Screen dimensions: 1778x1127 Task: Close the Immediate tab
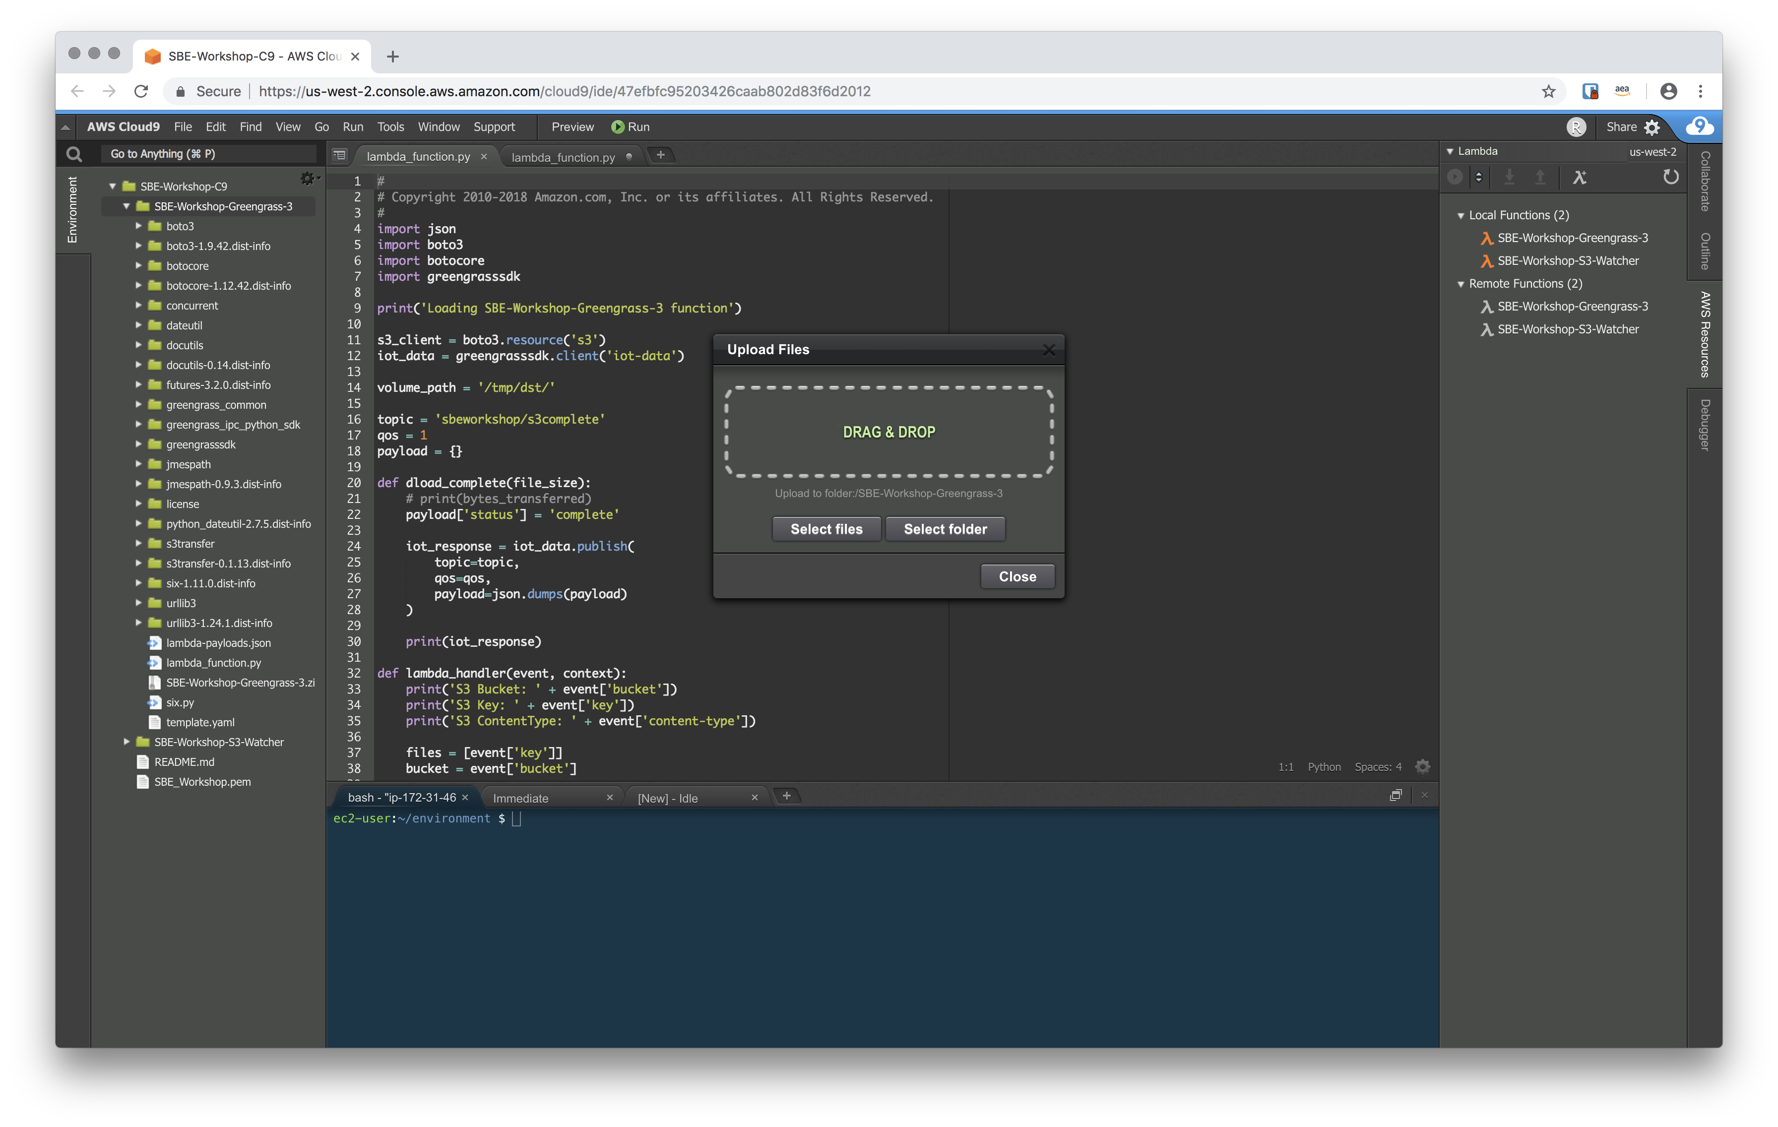(610, 798)
